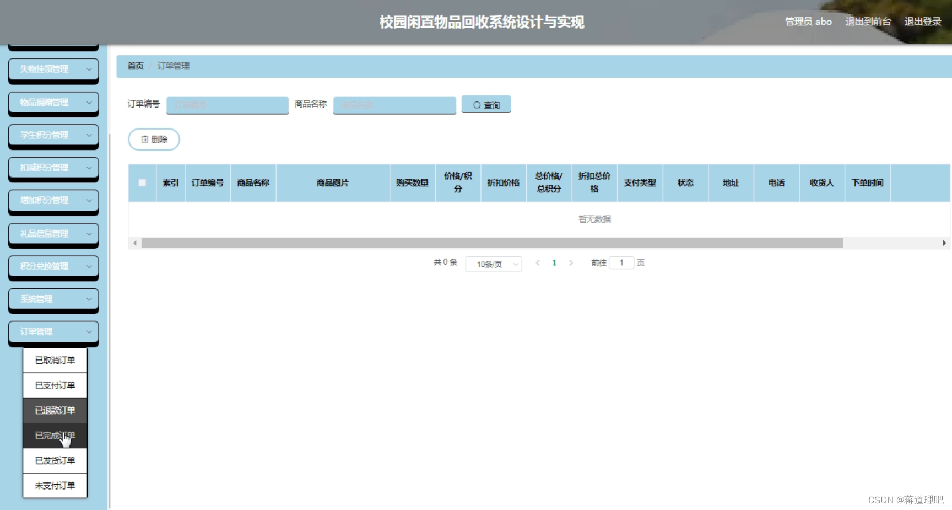The height and width of the screenshot is (510, 952).
Task: Click the 退出到前台 button
Action: pos(868,22)
